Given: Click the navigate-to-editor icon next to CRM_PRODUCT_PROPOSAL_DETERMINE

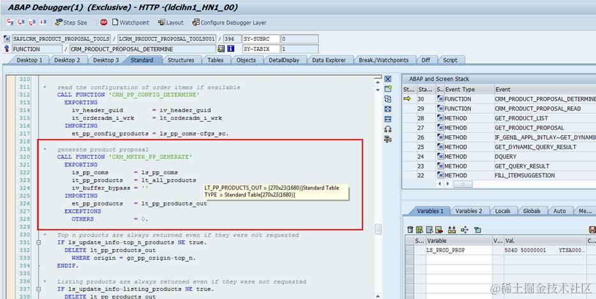Looking at the screenshot, I should click(221, 48).
